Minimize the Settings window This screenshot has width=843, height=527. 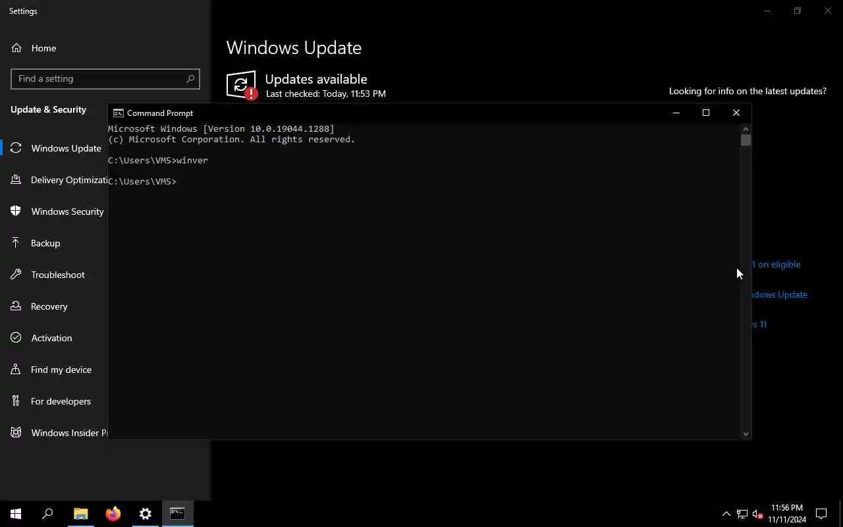(767, 11)
